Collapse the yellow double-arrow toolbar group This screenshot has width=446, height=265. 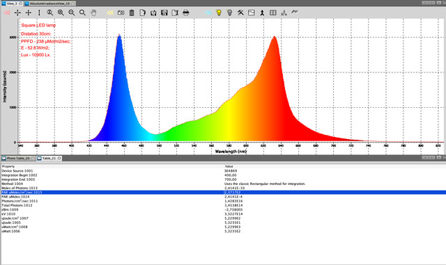tap(110, 13)
